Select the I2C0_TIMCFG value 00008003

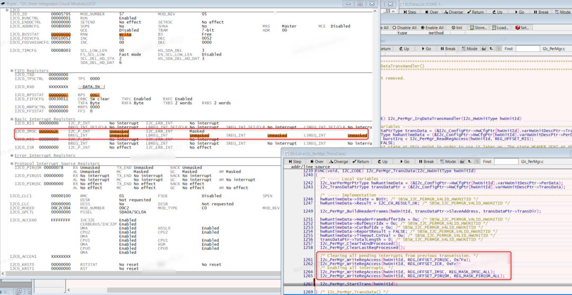(60, 51)
